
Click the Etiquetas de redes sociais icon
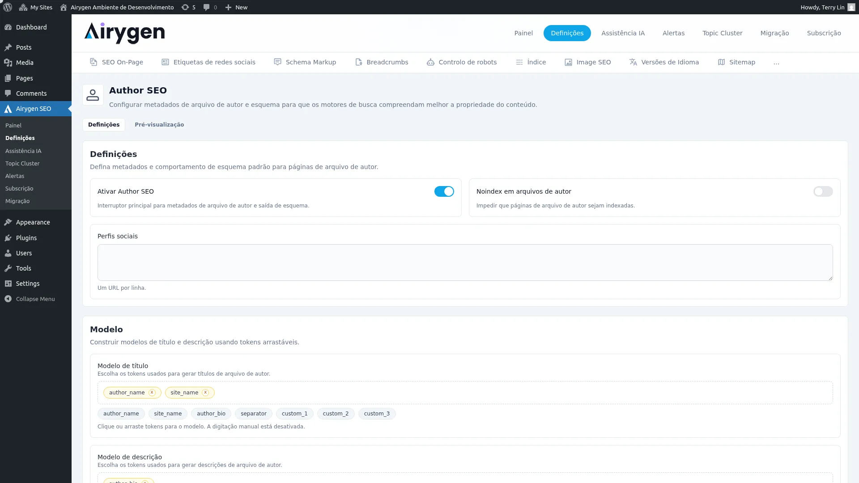click(x=166, y=62)
